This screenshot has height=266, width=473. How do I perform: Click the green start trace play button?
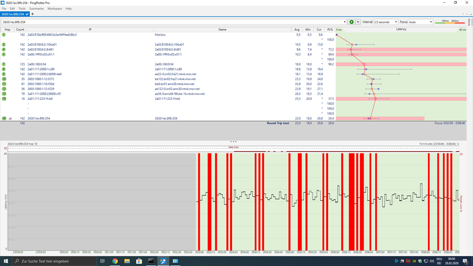click(351, 22)
